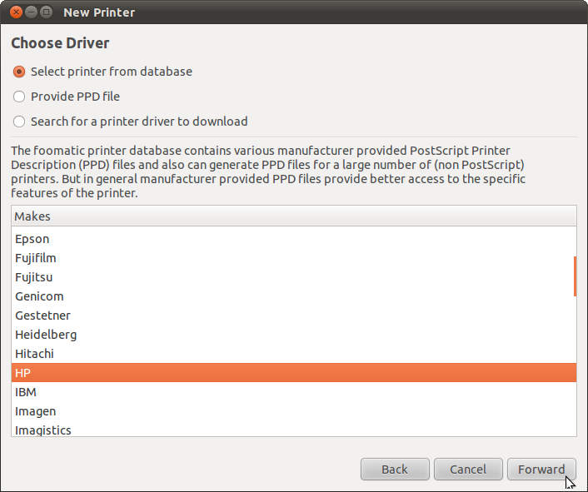
Task: Click the orange makes list scrollbar
Action: (x=575, y=276)
